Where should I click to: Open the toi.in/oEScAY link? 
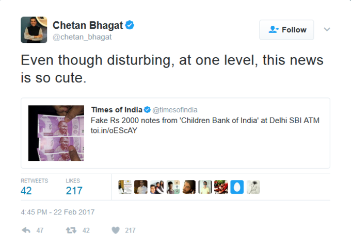[114, 130]
